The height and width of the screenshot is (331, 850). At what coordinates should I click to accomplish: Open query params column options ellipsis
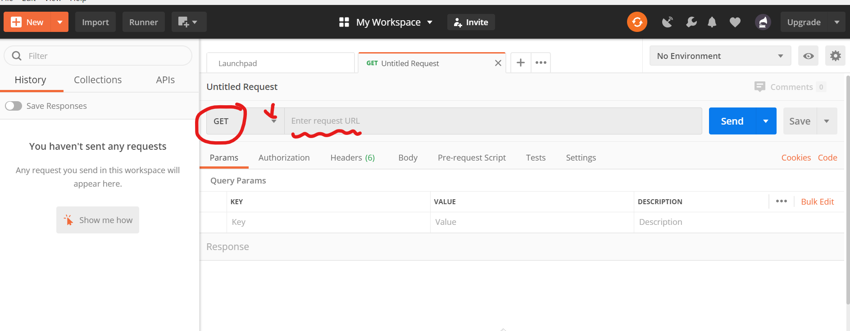point(782,201)
